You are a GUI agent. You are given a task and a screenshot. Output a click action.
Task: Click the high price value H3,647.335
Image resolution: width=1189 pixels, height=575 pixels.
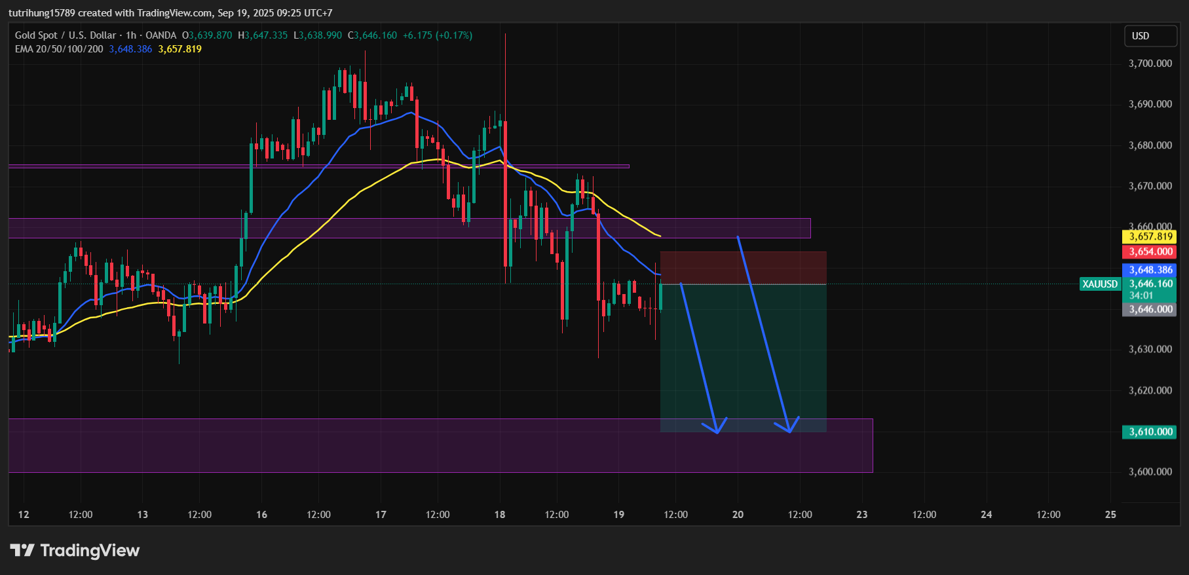point(263,35)
